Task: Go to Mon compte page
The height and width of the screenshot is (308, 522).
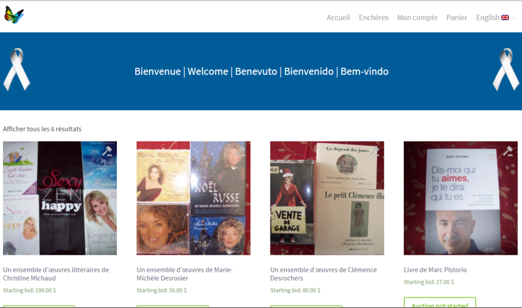Action: 417,18
